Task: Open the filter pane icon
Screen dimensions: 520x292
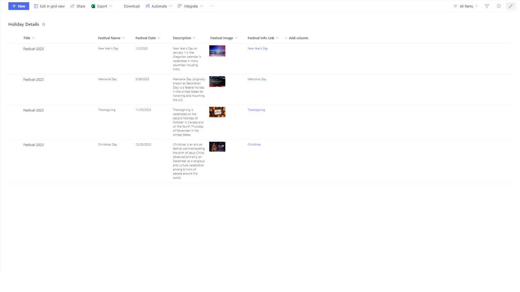Action: [487, 6]
